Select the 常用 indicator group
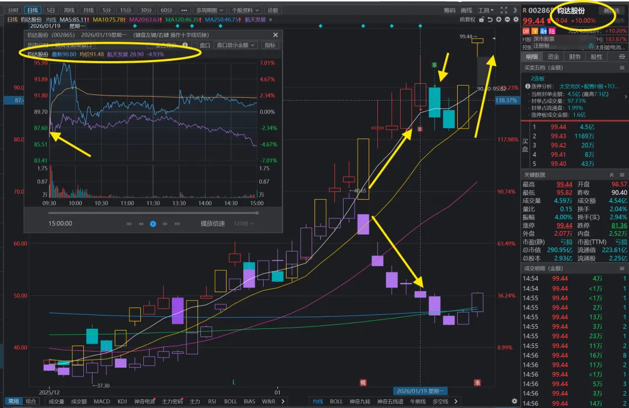The image size is (629, 408). click(x=13, y=401)
